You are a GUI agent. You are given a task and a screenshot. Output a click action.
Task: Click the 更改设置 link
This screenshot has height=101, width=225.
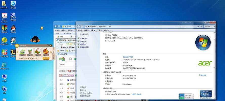click(x=203, y=75)
